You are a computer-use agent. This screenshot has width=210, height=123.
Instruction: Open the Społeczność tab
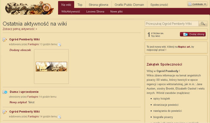tap(159, 5)
